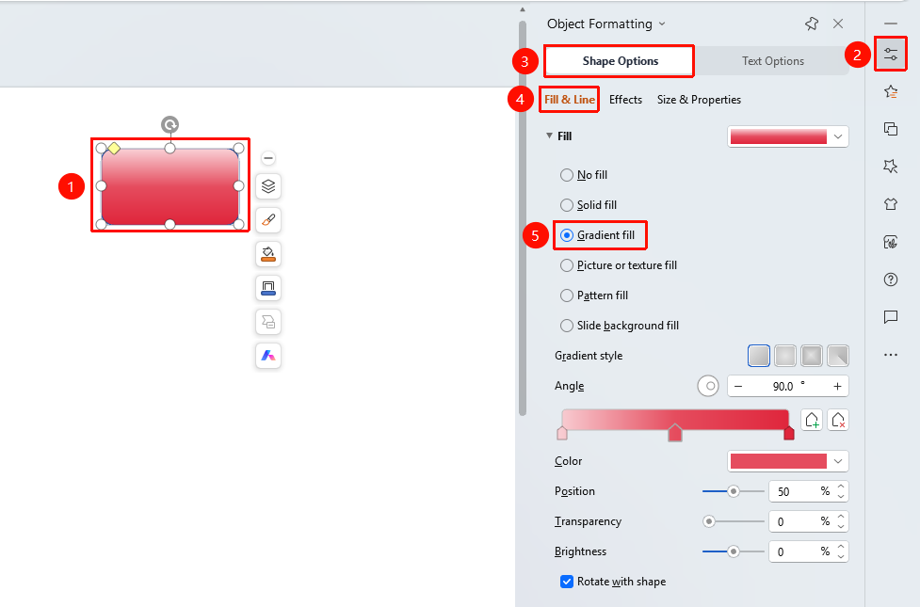Add a gradient stop
This screenshot has height=607, width=920.
click(812, 420)
